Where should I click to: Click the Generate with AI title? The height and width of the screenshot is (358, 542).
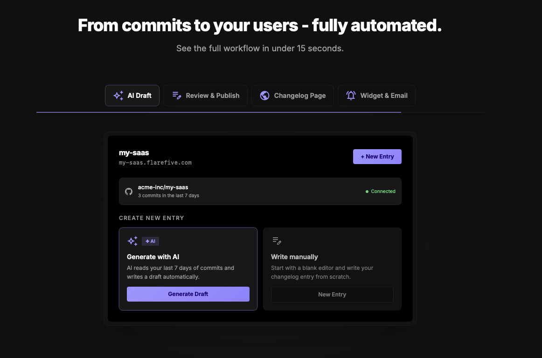pos(153,257)
